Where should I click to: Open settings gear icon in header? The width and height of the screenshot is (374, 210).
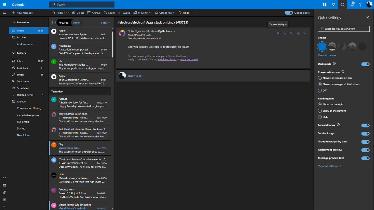[x=342, y=4]
